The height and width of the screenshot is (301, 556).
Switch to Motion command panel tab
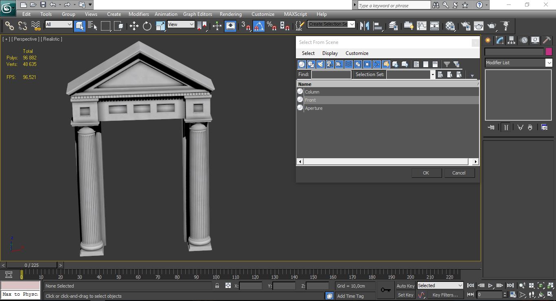[x=524, y=40]
